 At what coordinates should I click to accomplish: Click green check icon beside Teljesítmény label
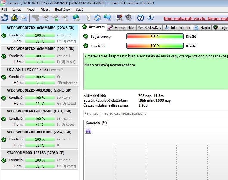(86, 36)
